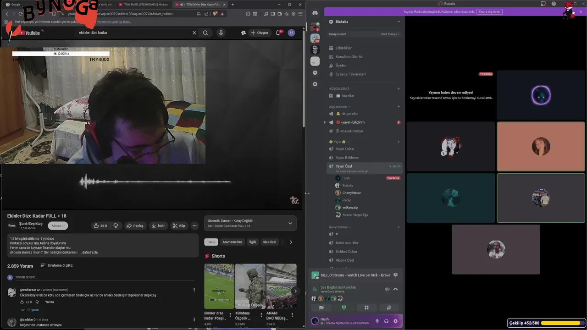Open Etkinlikler in Discord sidebar
Screen dimensions: 587x330
pyautogui.click(x=364, y=48)
